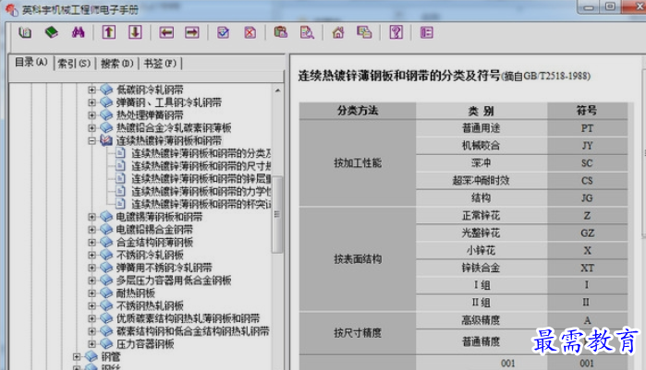Viewport: 646px width, 370px height.
Task: Click page icon of 连续热镀锌薄钢板和钢带的分类 entry
Action: [120, 153]
